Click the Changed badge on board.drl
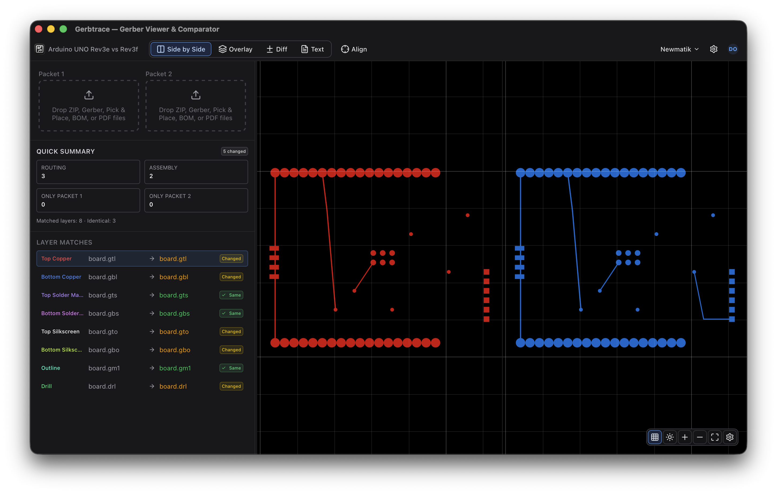The height and width of the screenshot is (494, 777). [x=231, y=386]
